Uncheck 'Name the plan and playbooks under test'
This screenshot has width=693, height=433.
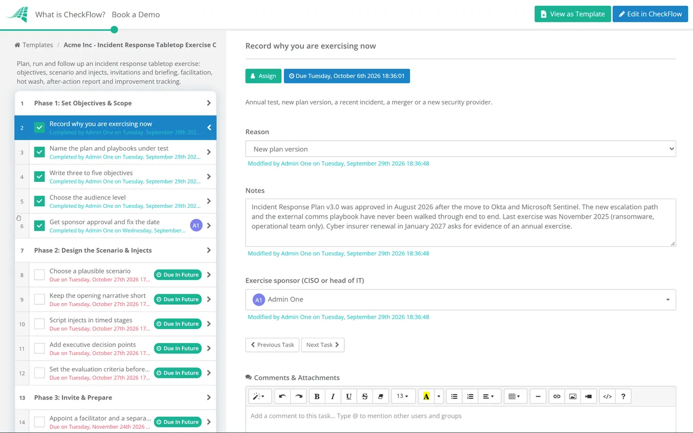coord(40,152)
